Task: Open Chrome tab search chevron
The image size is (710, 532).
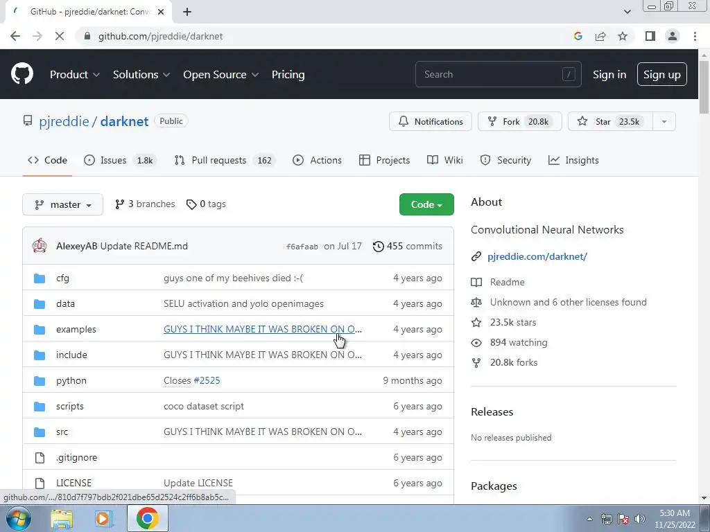Action: coord(627,12)
